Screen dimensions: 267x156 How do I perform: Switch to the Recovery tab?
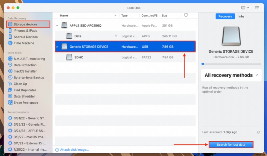pos(225,16)
